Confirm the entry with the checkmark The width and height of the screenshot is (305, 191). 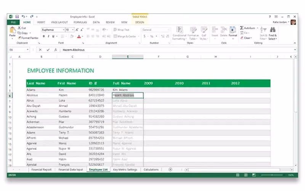pyautogui.click(x=48, y=50)
